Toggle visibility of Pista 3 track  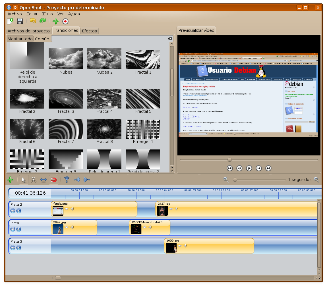(x=13, y=248)
